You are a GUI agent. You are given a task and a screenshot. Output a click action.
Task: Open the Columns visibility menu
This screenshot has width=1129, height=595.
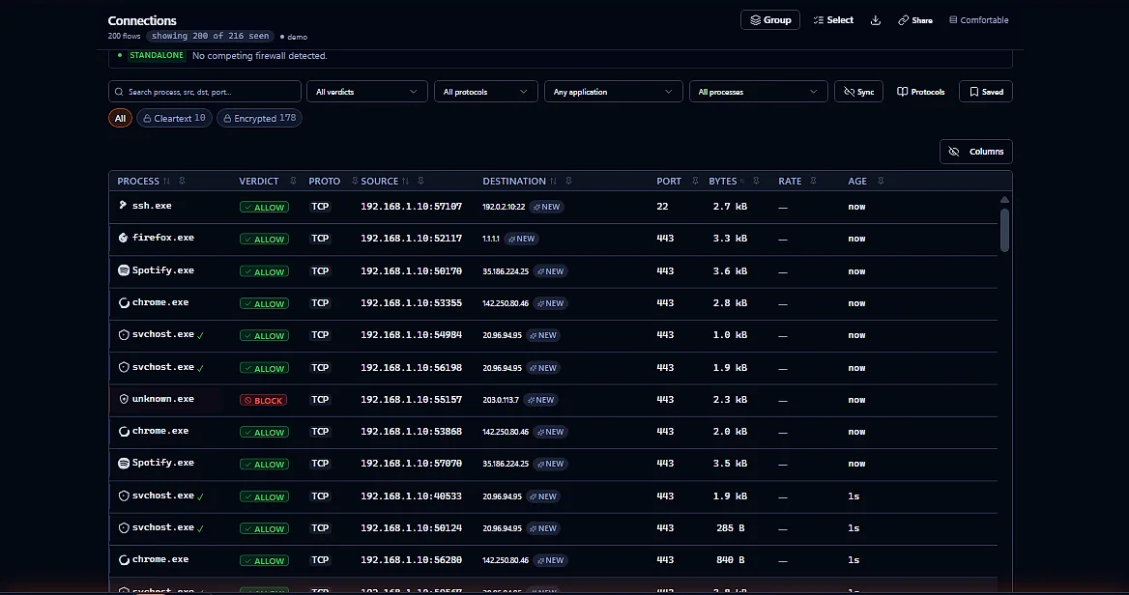975,152
